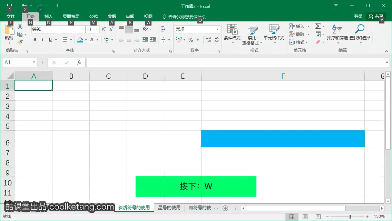Apply the cell borders button

(x=65, y=40)
